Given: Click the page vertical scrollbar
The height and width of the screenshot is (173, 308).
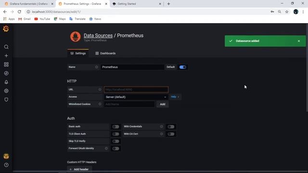Looking at the screenshot, I should [x=307, y=68].
